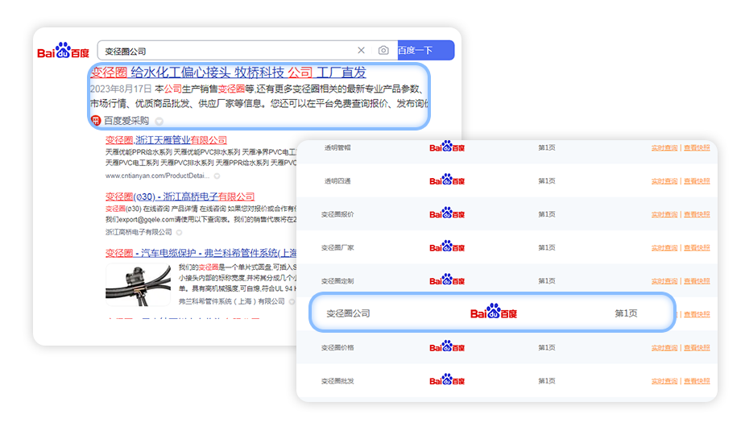Select the keyword cell 变径圈批发
This screenshot has height=431, width=745.
337,381
